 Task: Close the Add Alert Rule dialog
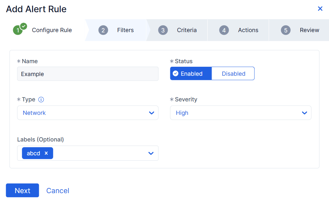pos(320,9)
